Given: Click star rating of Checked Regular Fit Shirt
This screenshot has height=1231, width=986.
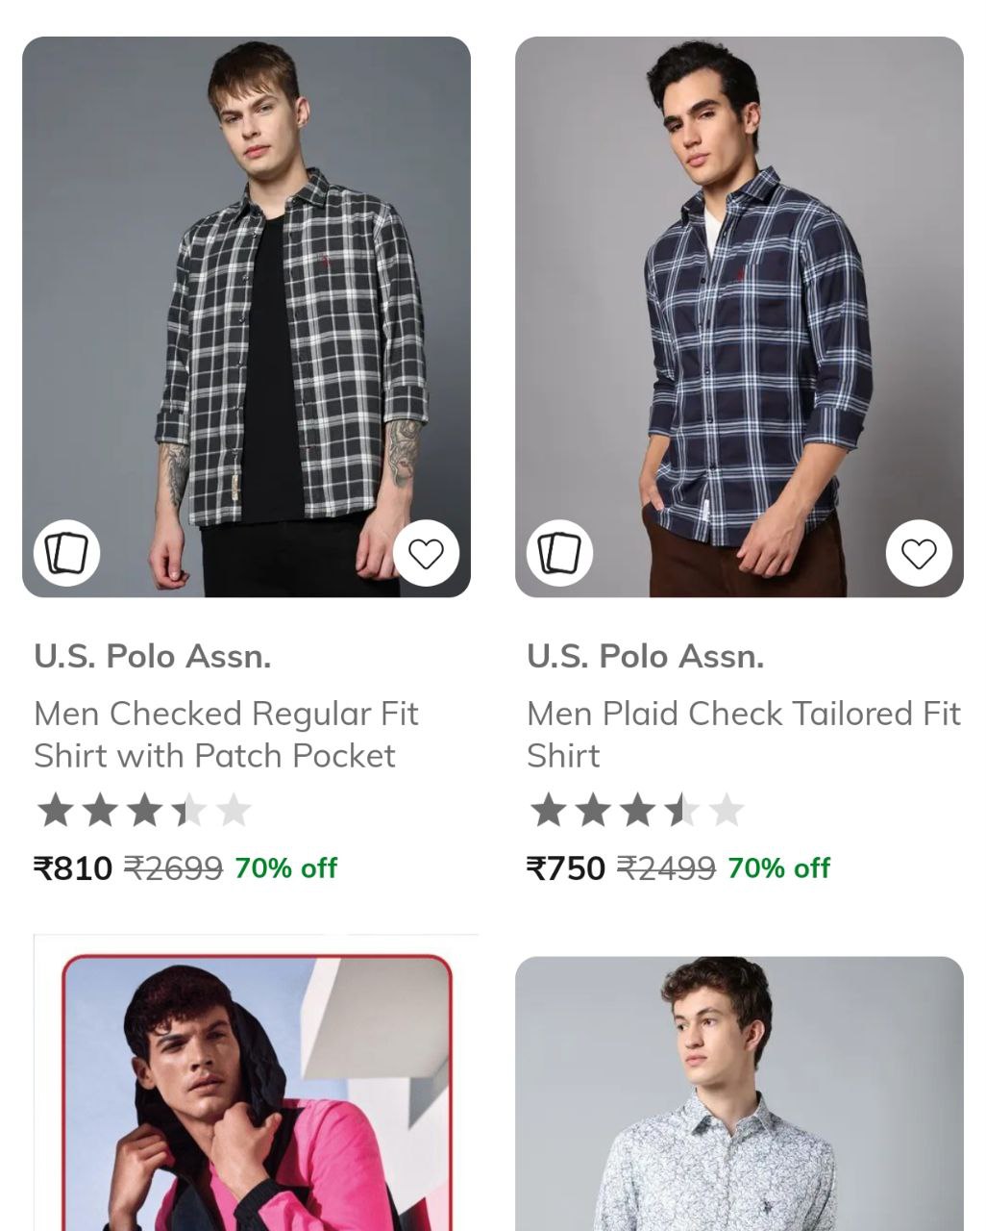Looking at the screenshot, I should coord(143,811).
